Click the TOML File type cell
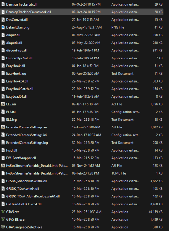This screenshot has width=169, height=231. 119,173
